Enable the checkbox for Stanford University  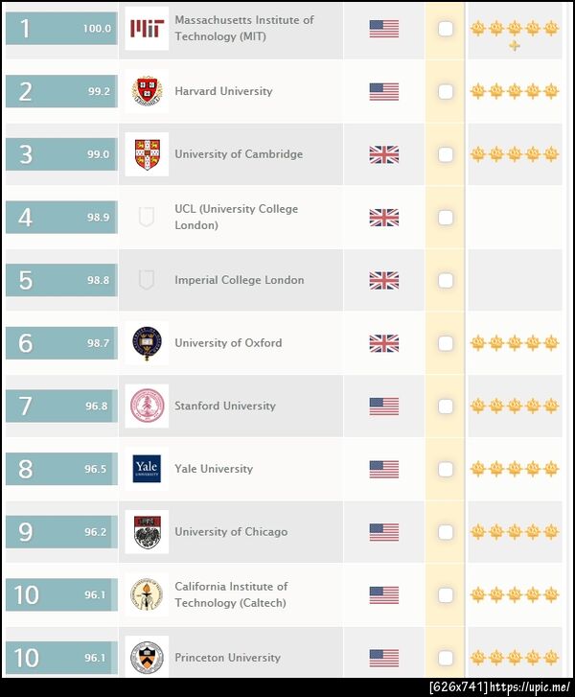pyautogui.click(x=446, y=406)
